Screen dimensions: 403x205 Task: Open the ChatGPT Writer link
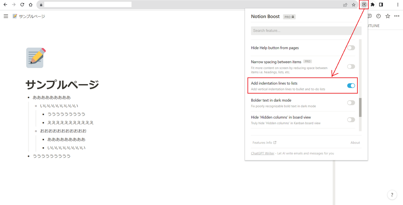pos(263,153)
